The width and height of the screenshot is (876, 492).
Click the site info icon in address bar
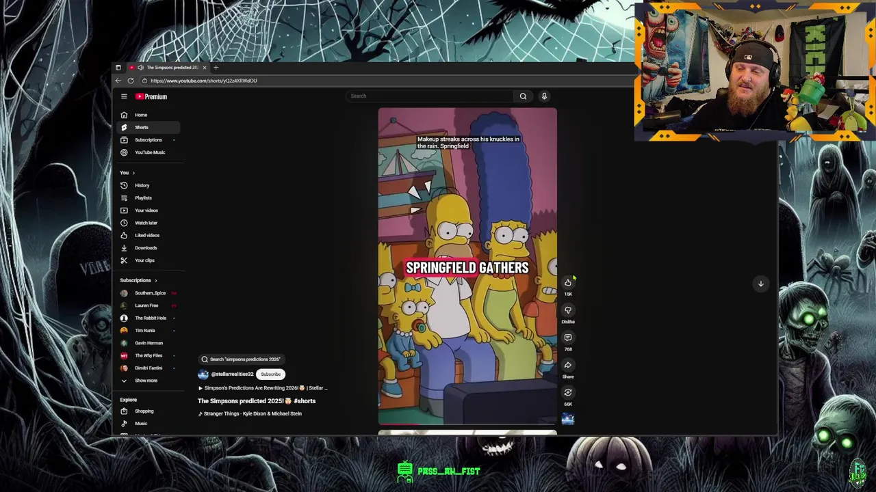point(144,81)
